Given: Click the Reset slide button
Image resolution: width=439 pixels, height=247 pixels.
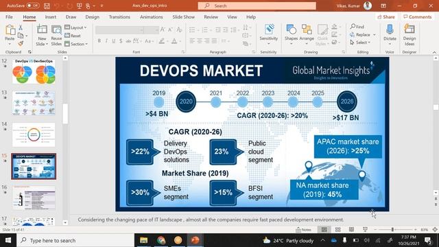Looking at the screenshot, I should coord(73,36).
